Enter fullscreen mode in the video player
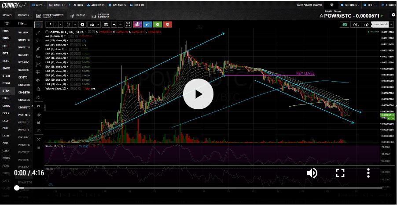The width and height of the screenshot is (397, 205). [340, 173]
